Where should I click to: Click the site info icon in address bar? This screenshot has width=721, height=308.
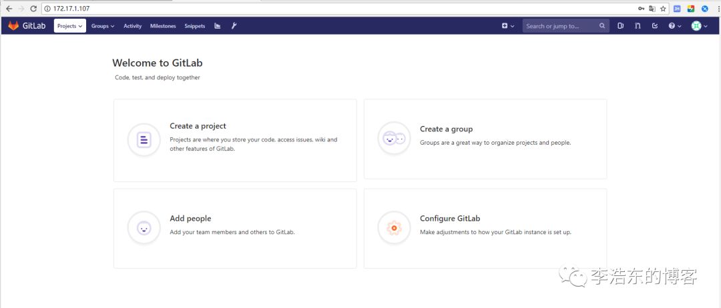(x=47, y=9)
